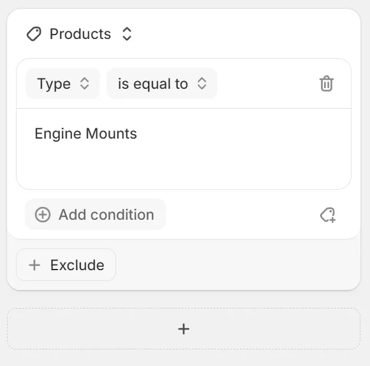Open the 'is equal to' operator dropdown
This screenshot has height=366, width=370.
point(162,84)
